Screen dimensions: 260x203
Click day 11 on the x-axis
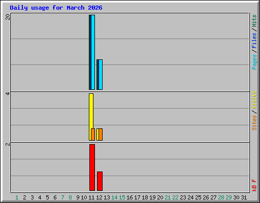pos(91,197)
